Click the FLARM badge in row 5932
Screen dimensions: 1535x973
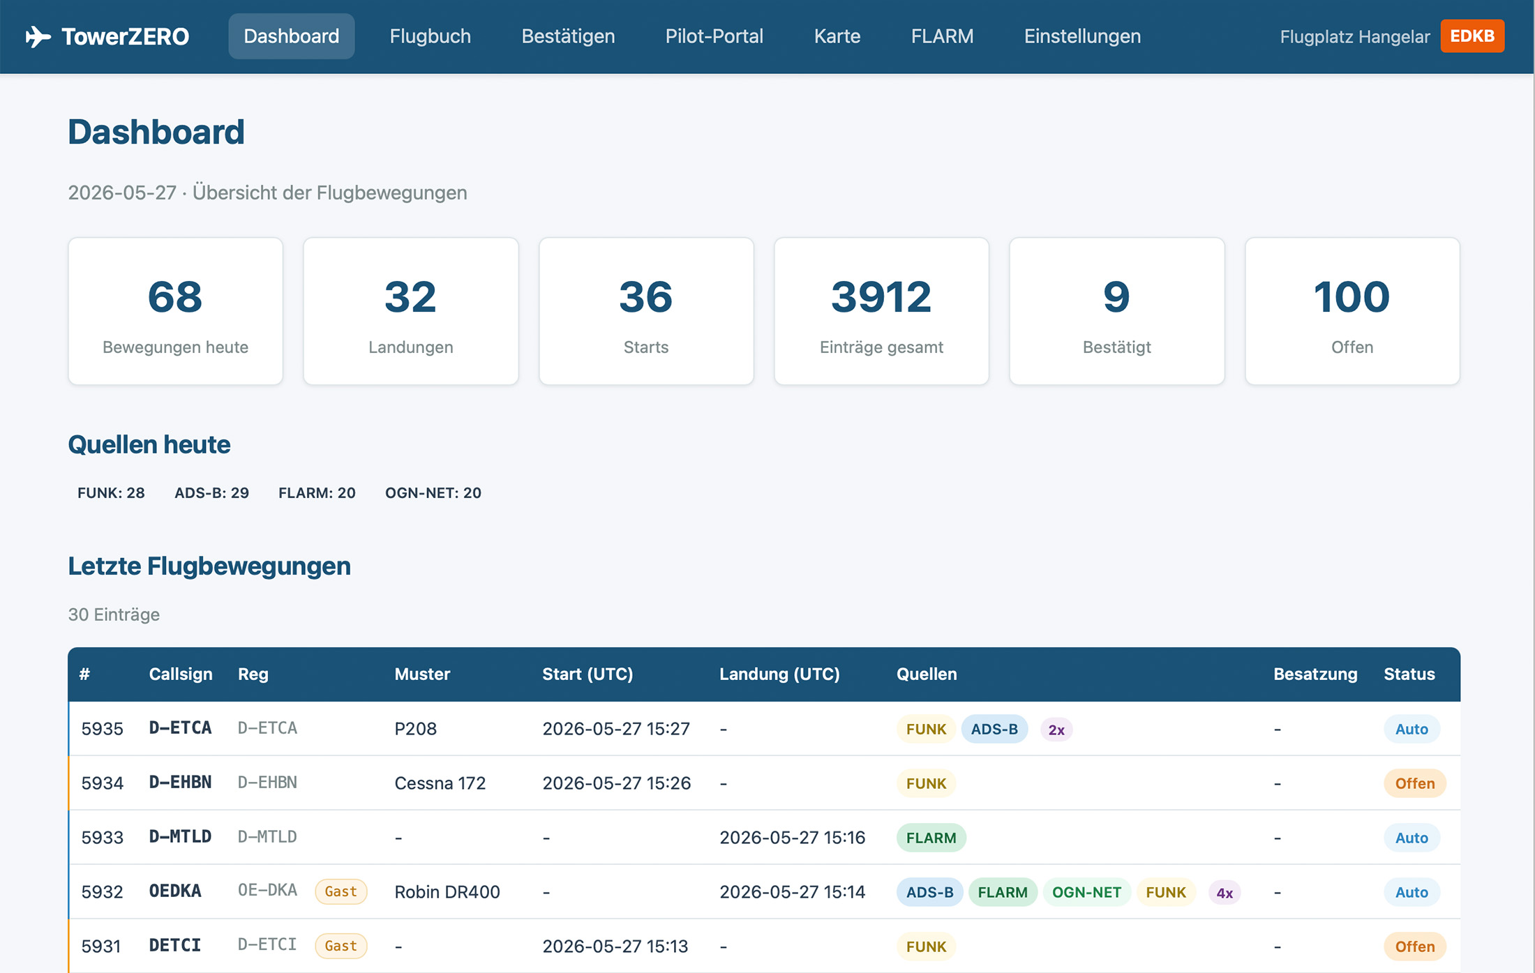pos(1003,892)
